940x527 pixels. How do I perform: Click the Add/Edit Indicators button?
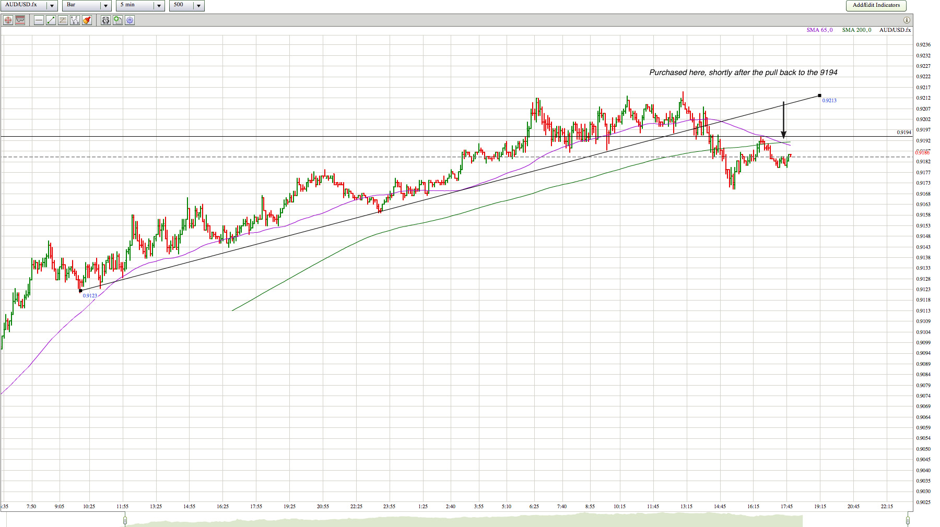[x=876, y=5]
